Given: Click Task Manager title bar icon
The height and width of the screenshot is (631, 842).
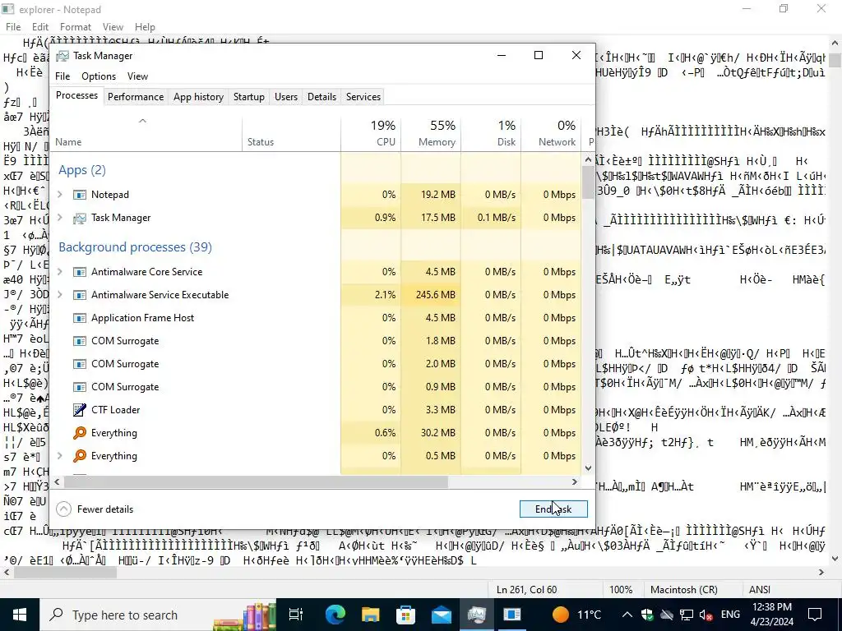Looking at the screenshot, I should pyautogui.click(x=62, y=56).
